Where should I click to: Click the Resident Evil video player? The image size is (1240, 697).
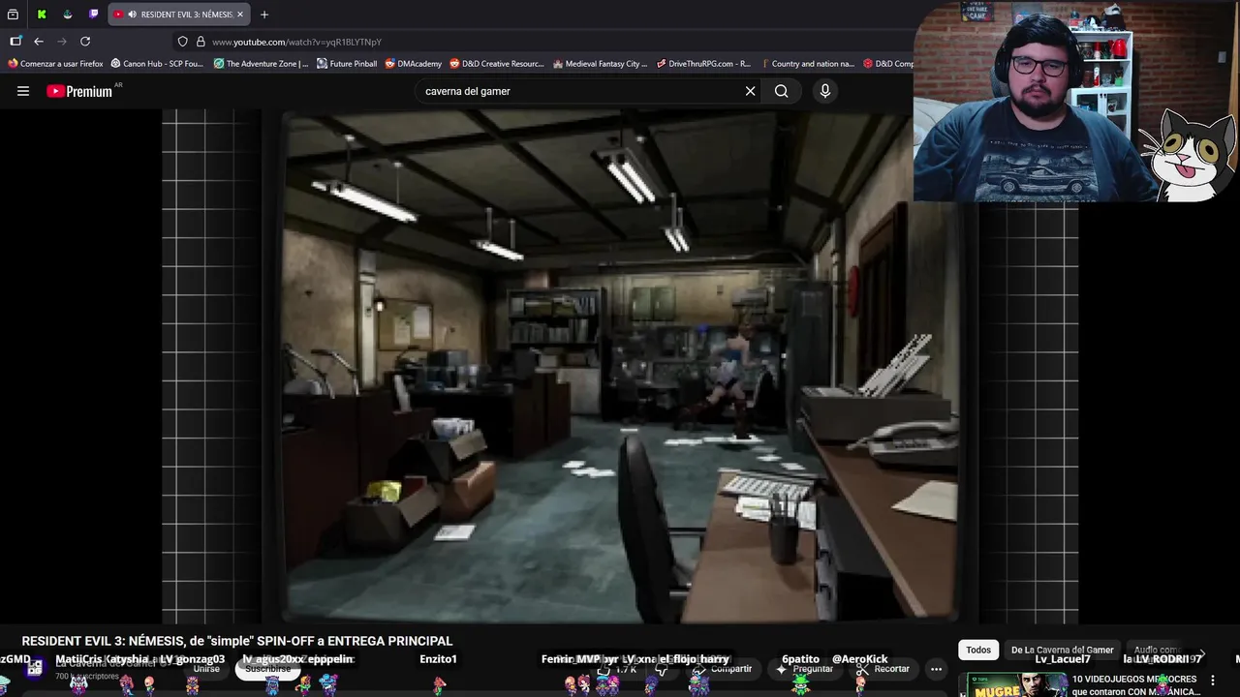(620, 366)
